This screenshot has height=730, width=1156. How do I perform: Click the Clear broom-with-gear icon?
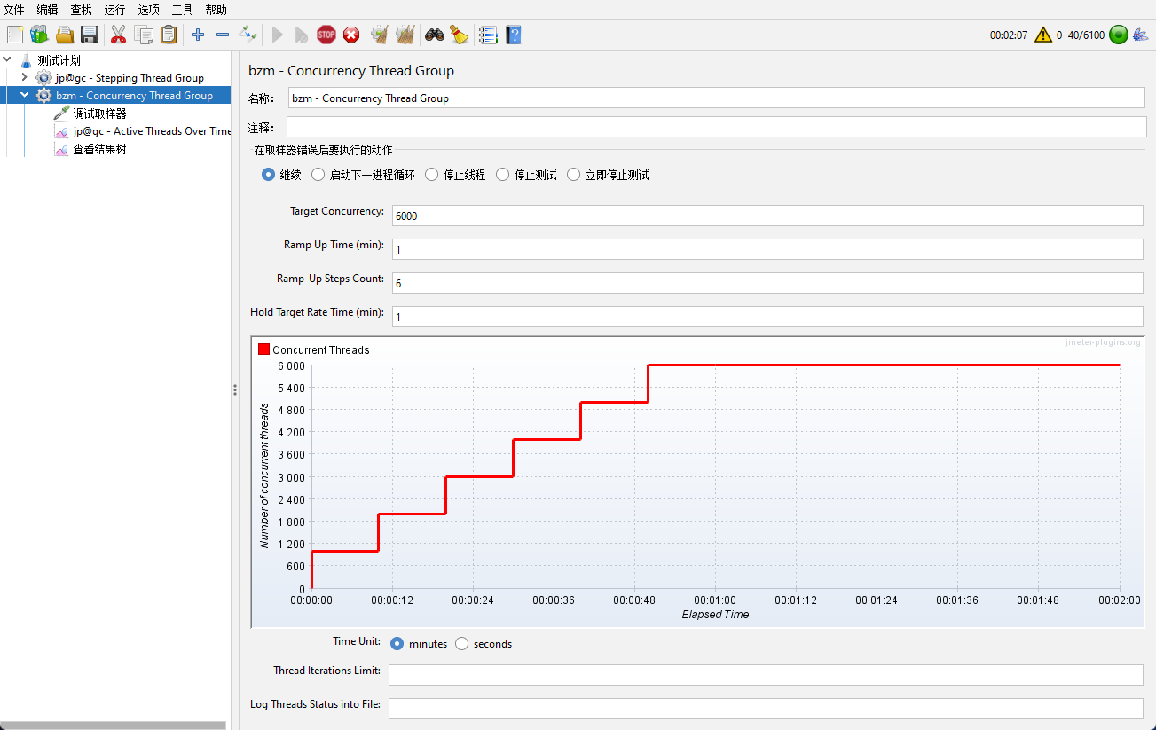pyautogui.click(x=380, y=35)
